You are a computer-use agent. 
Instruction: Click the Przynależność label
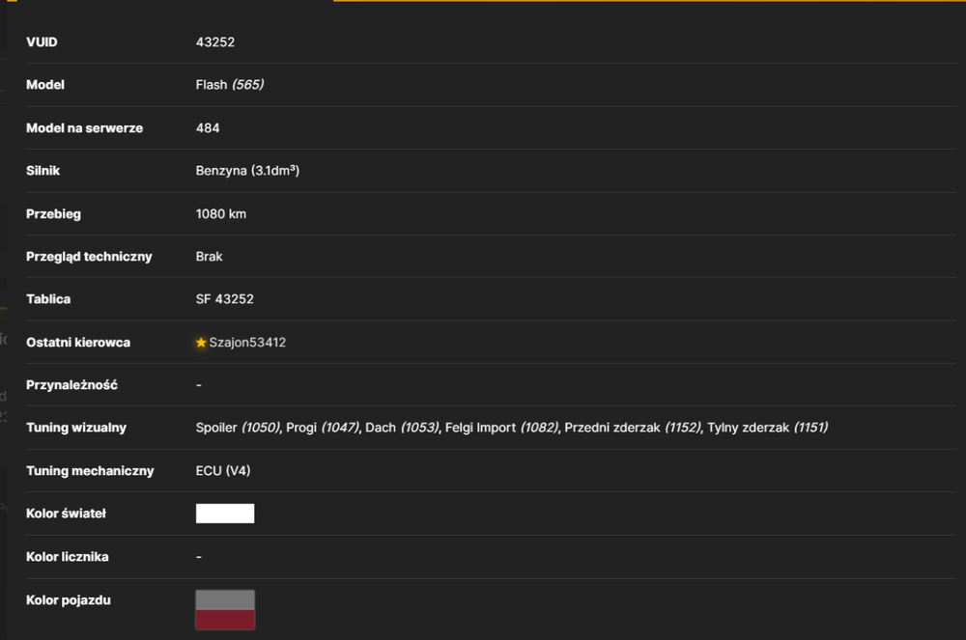(x=71, y=385)
